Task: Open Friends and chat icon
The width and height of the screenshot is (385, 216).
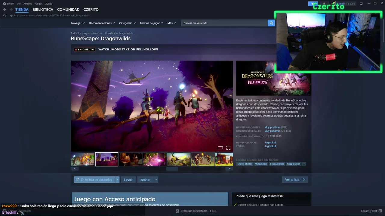Action: [x=380, y=211]
